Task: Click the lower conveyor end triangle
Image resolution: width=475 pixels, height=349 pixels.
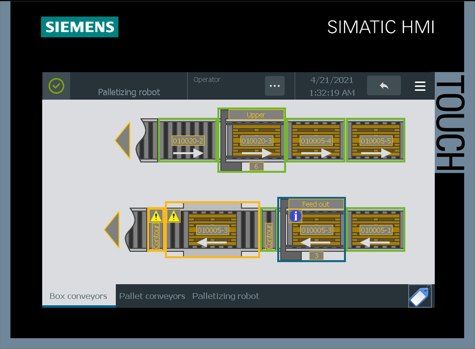Action: [112, 230]
